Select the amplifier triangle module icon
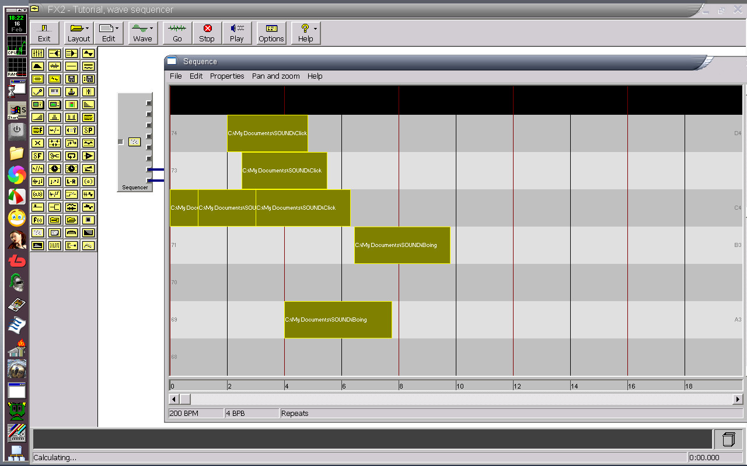The width and height of the screenshot is (747, 466). pos(89,156)
